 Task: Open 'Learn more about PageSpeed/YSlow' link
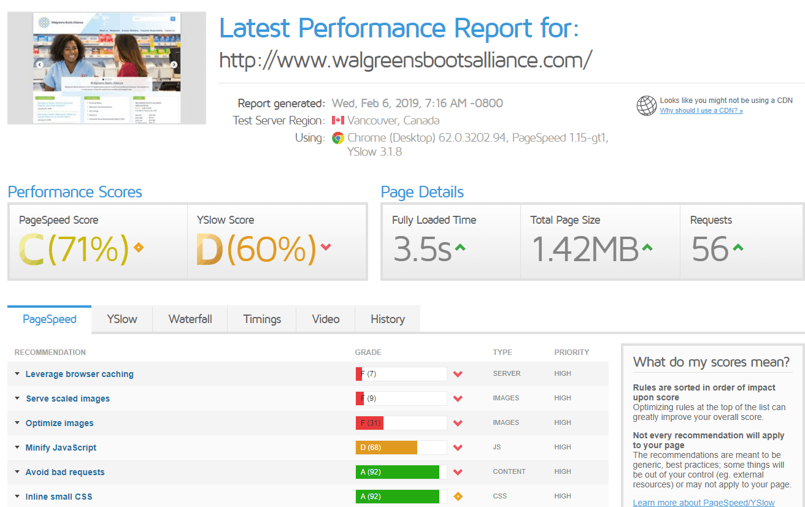coord(704,503)
